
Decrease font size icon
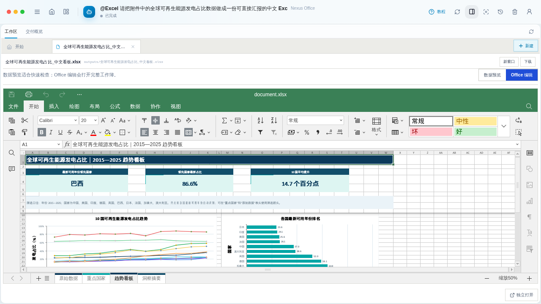(113, 120)
